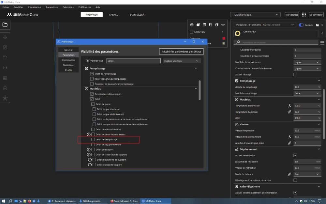
Task: Click settings search magnifier icon
Action: tap(238, 42)
